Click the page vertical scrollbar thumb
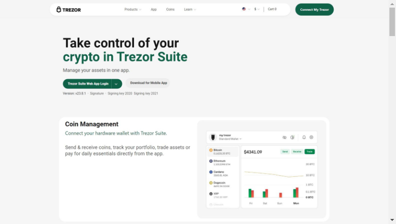The width and height of the screenshot is (396, 224). [x=392, y=22]
